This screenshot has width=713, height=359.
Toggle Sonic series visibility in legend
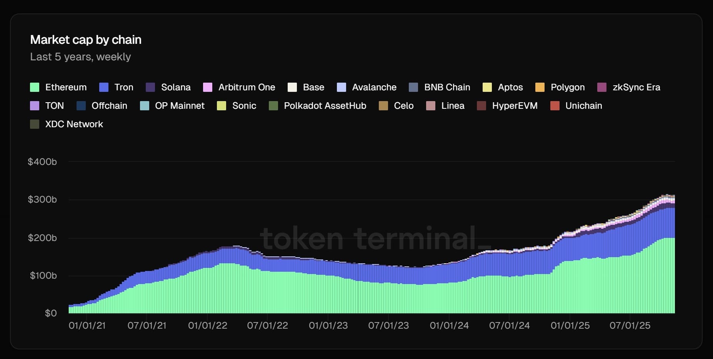coord(244,106)
